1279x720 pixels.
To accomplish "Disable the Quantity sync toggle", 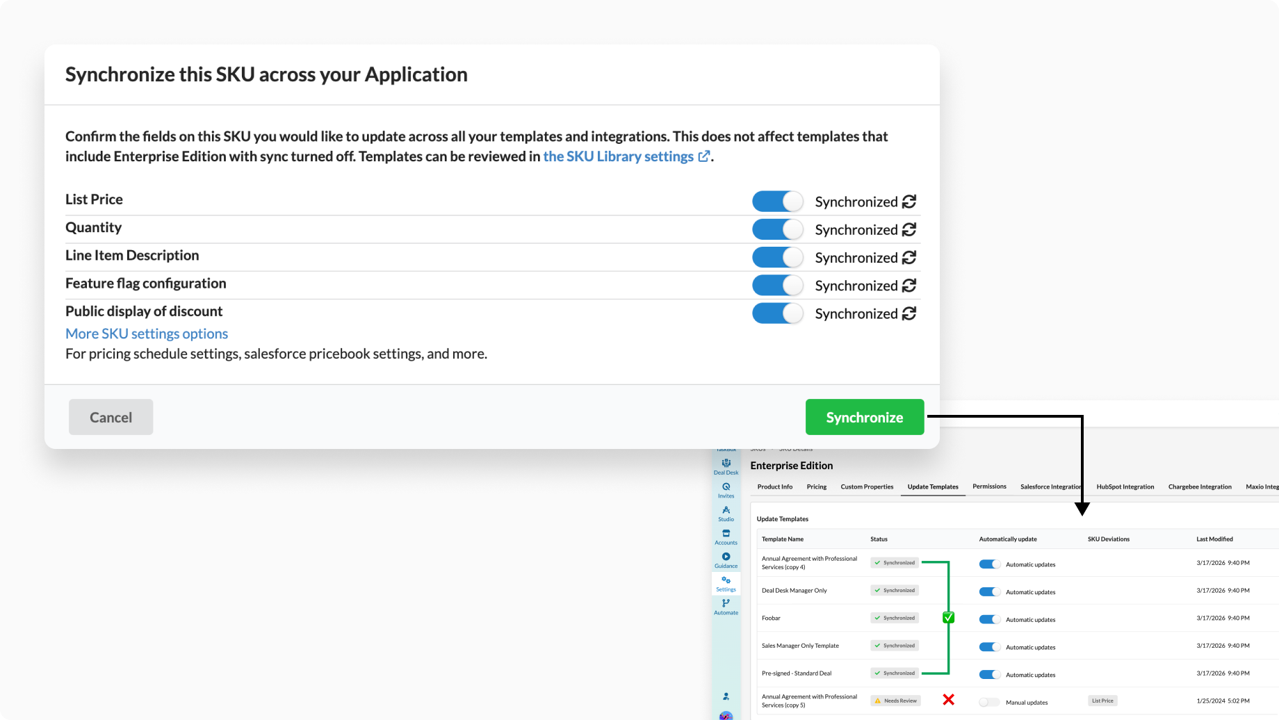I will pyautogui.click(x=777, y=229).
